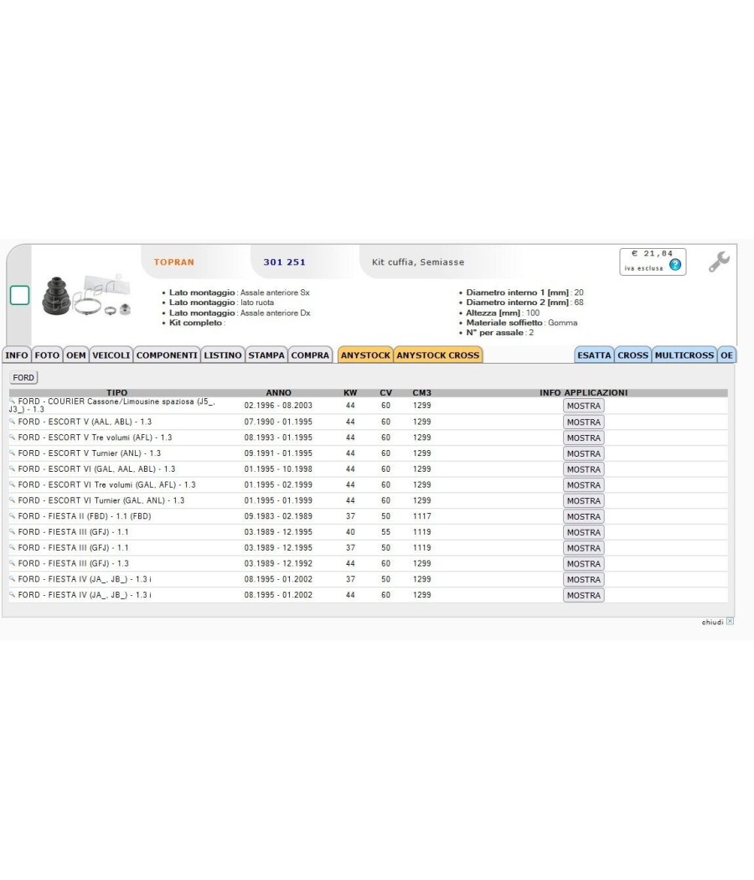Switch to ANYSTOCK CROSS tab
This screenshot has width=754, height=880.
(438, 355)
